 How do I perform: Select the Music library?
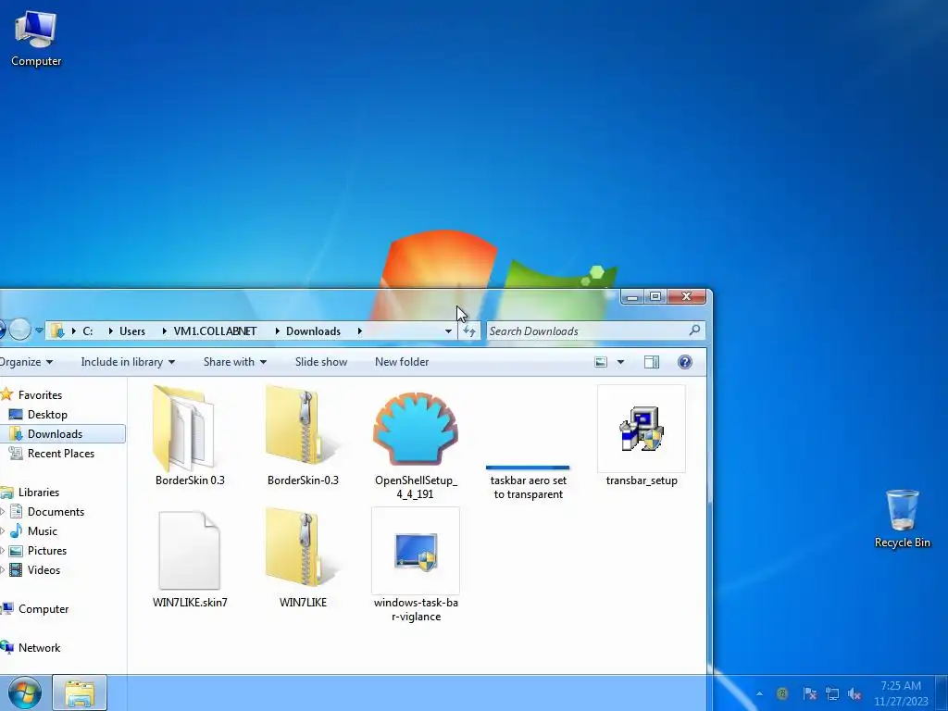pos(43,530)
